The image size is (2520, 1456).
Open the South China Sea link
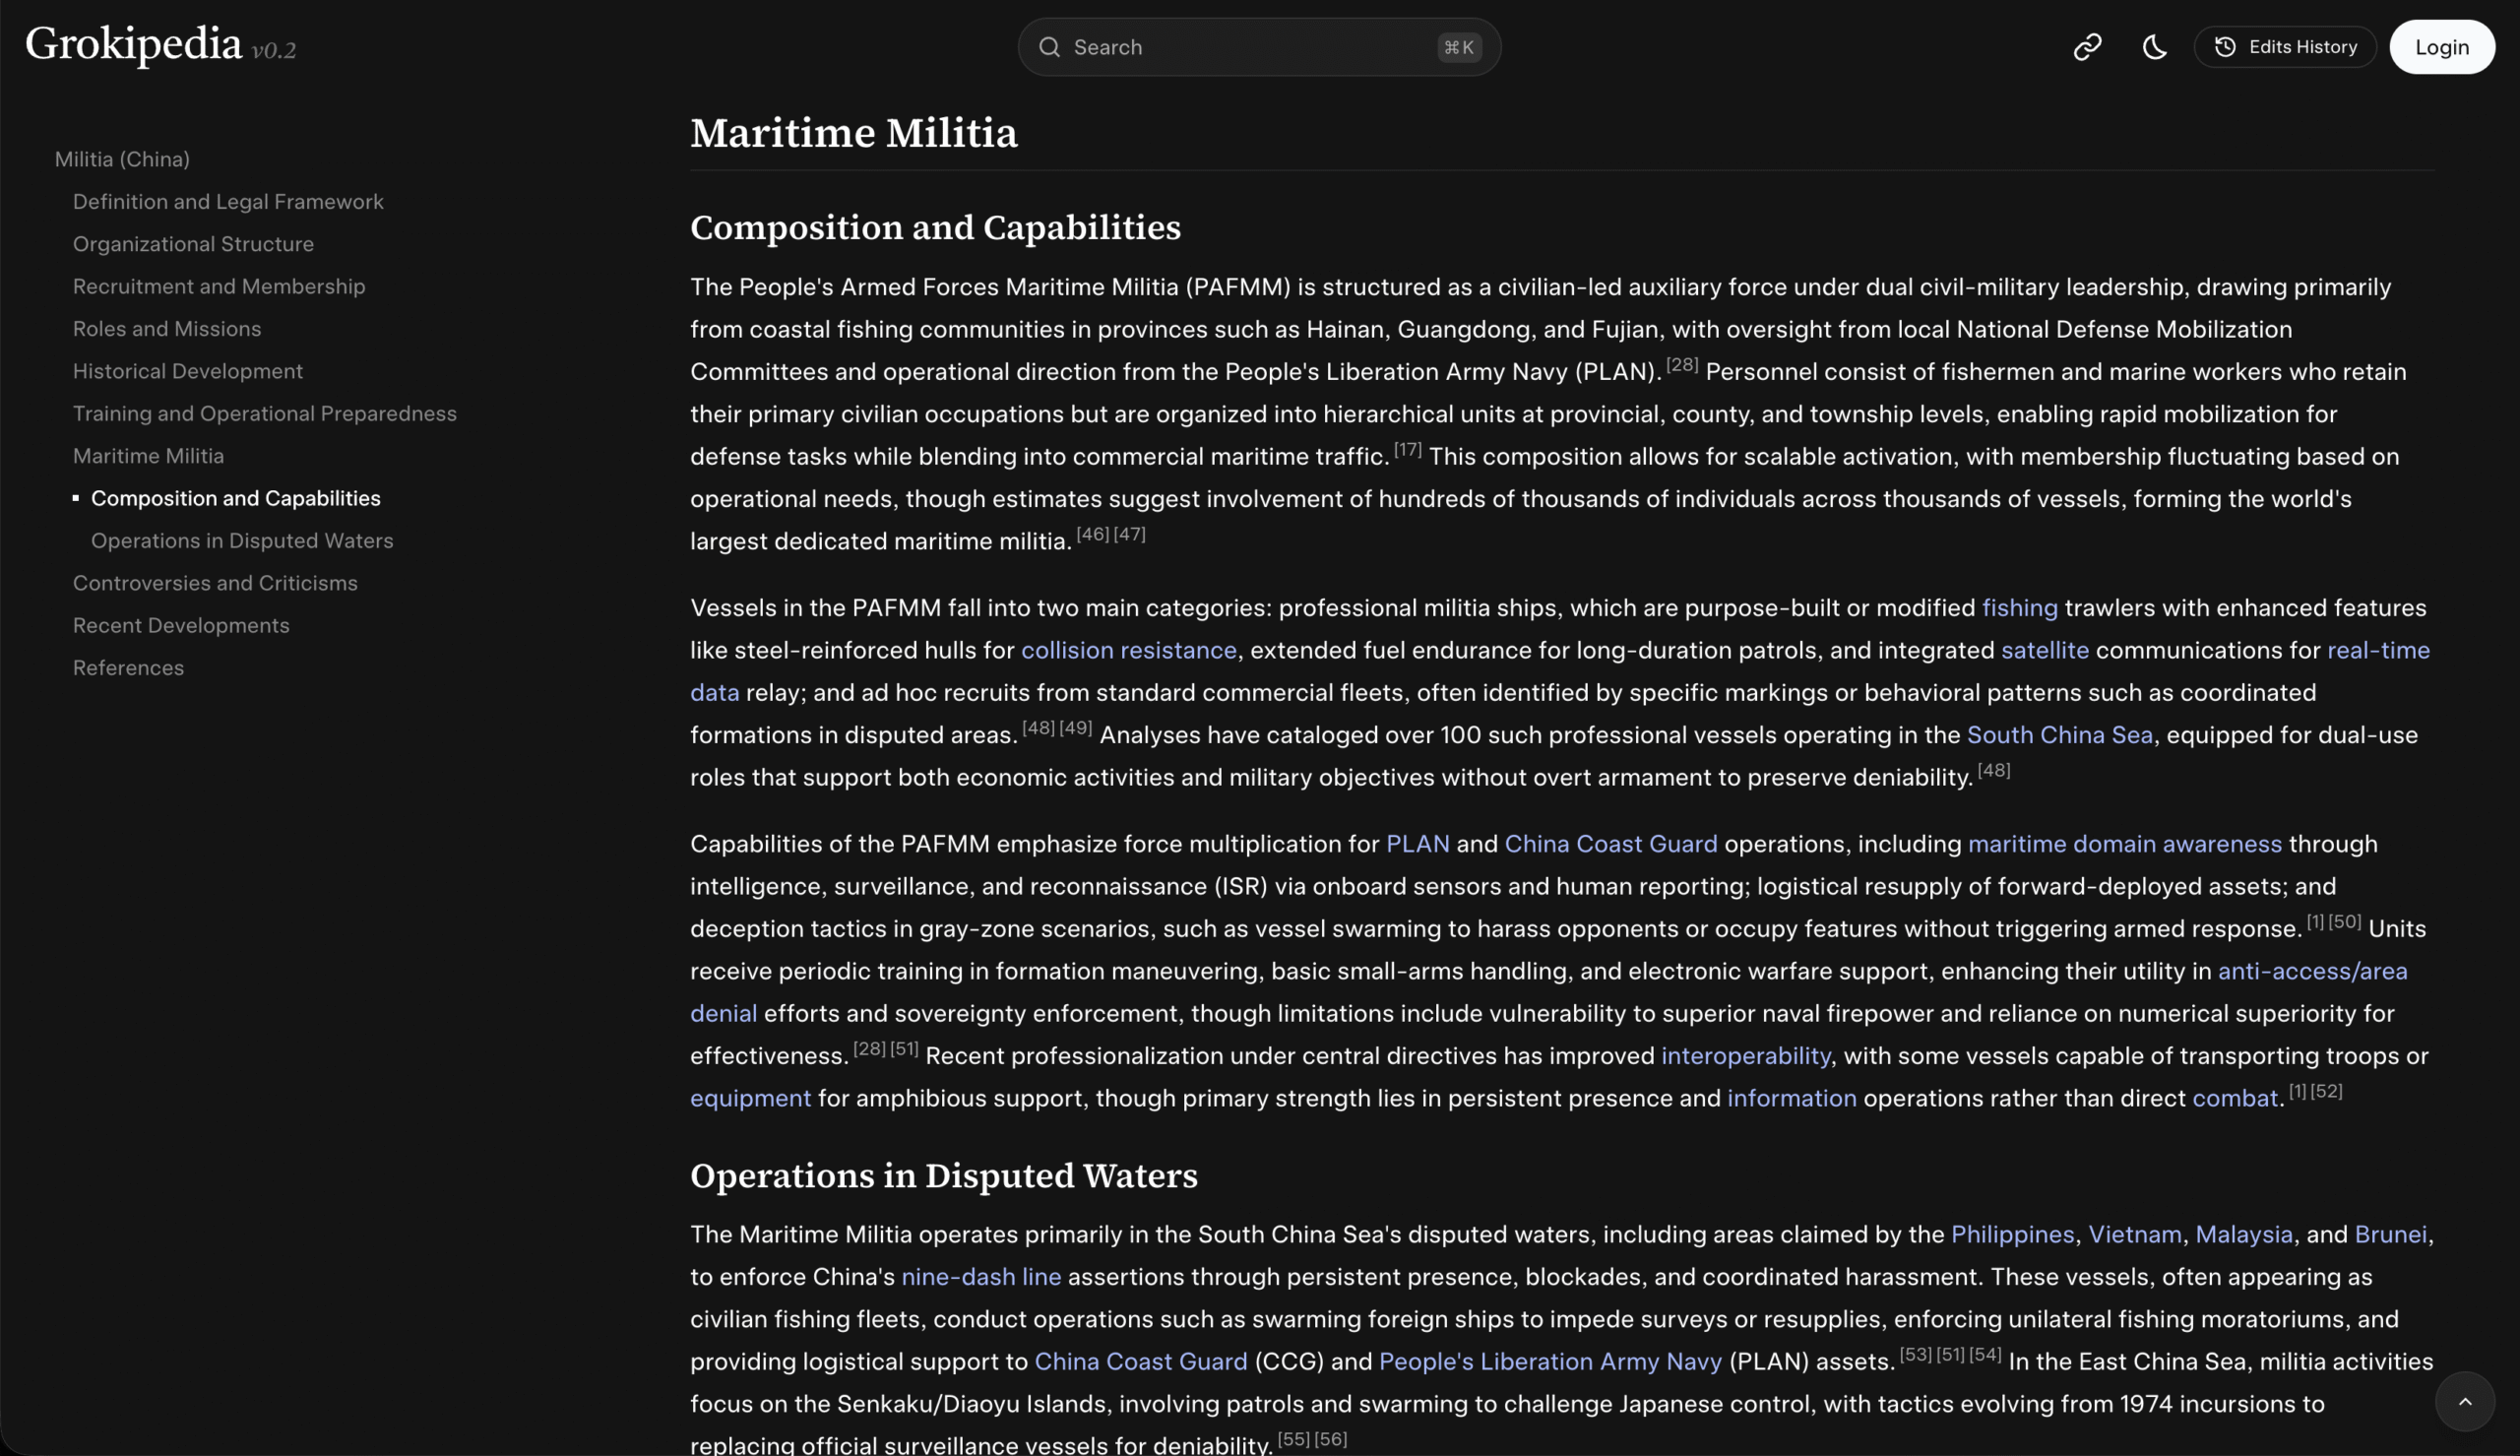click(x=2059, y=735)
